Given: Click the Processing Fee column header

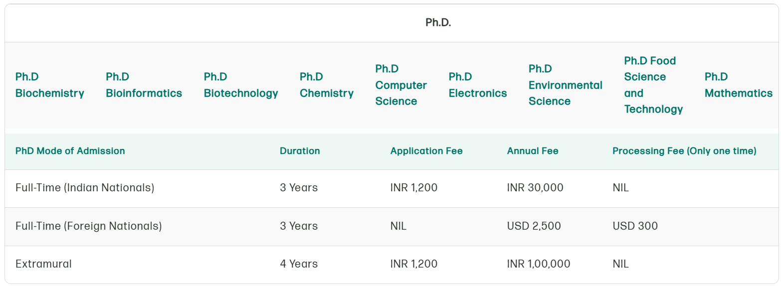Looking at the screenshot, I should click(684, 151).
